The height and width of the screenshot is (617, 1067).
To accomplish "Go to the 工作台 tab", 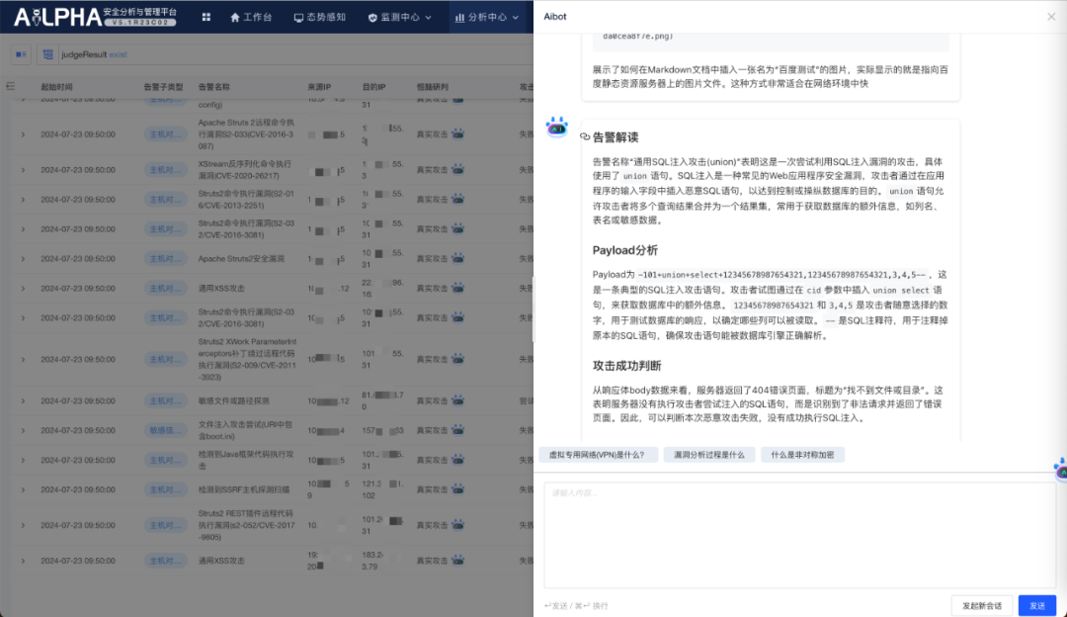I will click(251, 17).
